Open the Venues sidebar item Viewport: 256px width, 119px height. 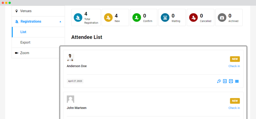tap(38, 11)
